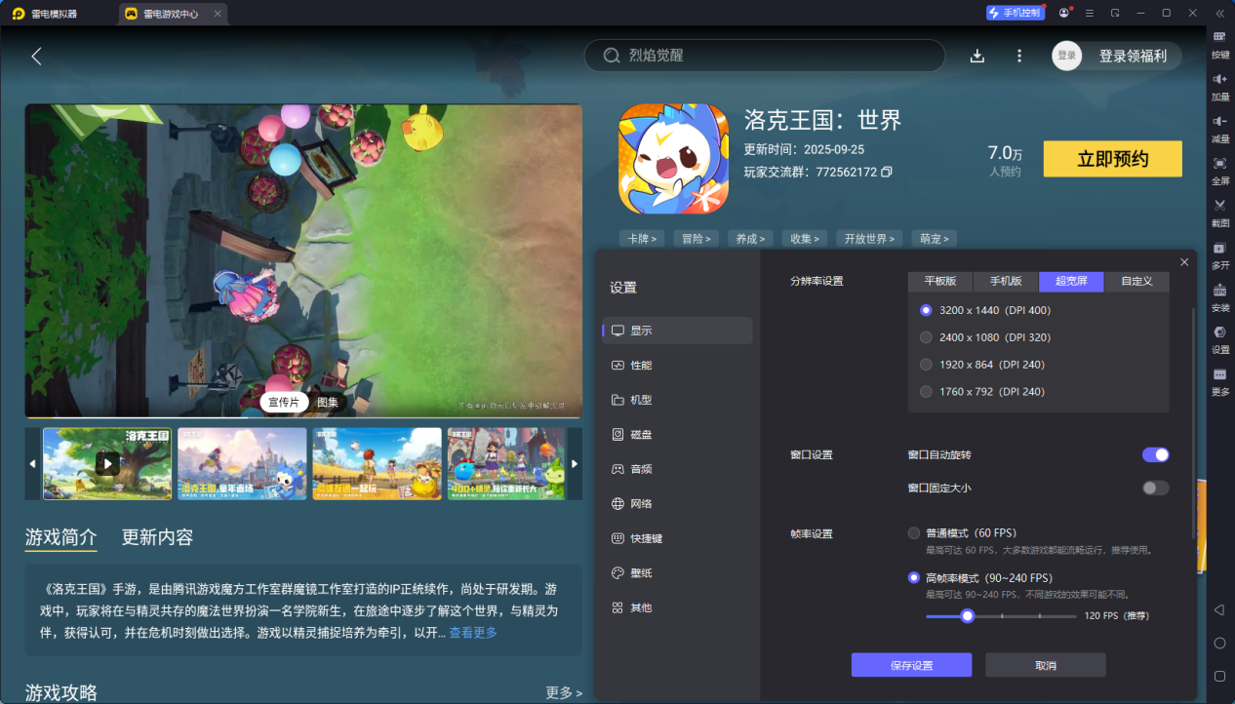The image size is (1235, 704).
Task: Click the thumbnail strip left arrow
Action: [32, 463]
